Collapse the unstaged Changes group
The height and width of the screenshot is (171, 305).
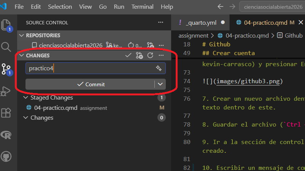[x=26, y=118]
